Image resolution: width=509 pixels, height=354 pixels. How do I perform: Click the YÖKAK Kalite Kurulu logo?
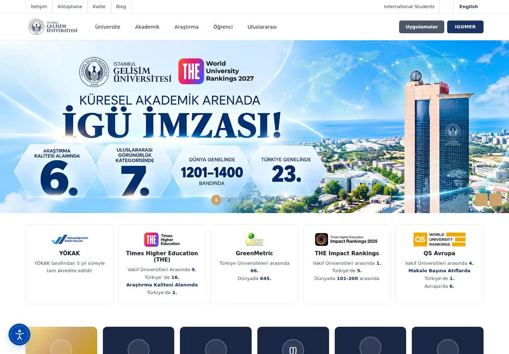(70, 240)
